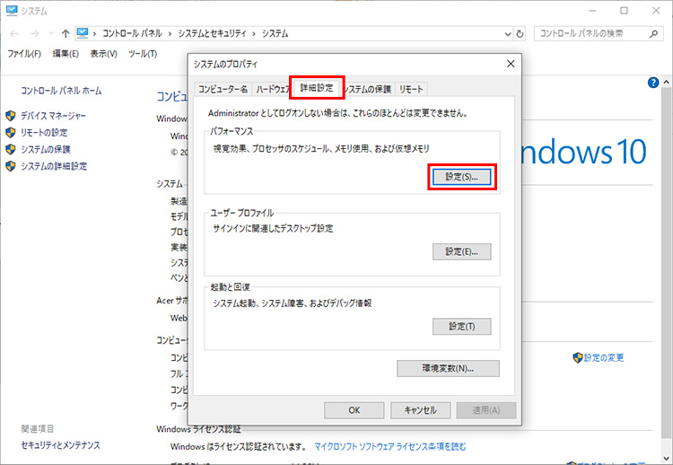Switch to the リモート tab
The image size is (673, 465).
pyautogui.click(x=412, y=89)
